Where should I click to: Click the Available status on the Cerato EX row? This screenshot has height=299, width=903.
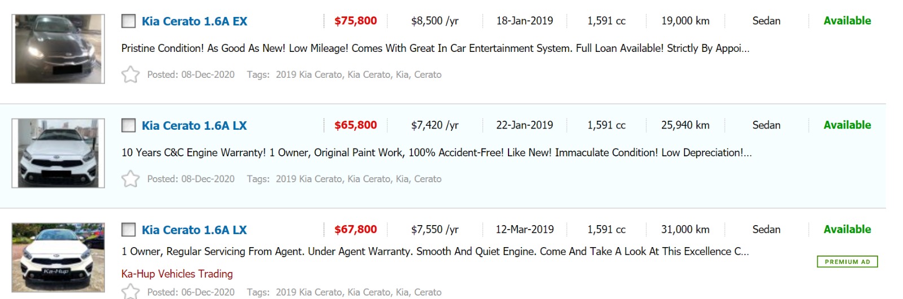(x=847, y=21)
